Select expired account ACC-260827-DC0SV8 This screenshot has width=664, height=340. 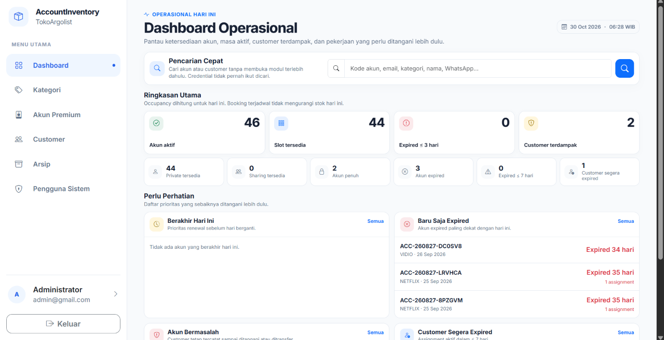pyautogui.click(x=517, y=250)
